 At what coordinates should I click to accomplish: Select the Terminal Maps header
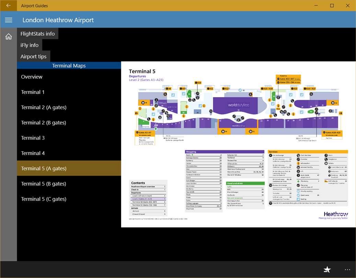point(69,66)
